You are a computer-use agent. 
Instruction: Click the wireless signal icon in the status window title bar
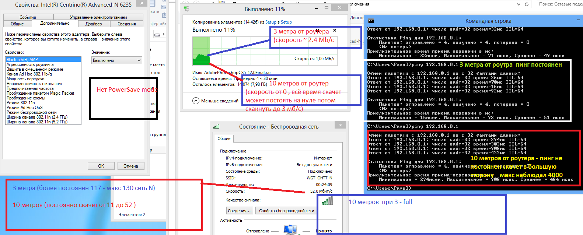216,126
